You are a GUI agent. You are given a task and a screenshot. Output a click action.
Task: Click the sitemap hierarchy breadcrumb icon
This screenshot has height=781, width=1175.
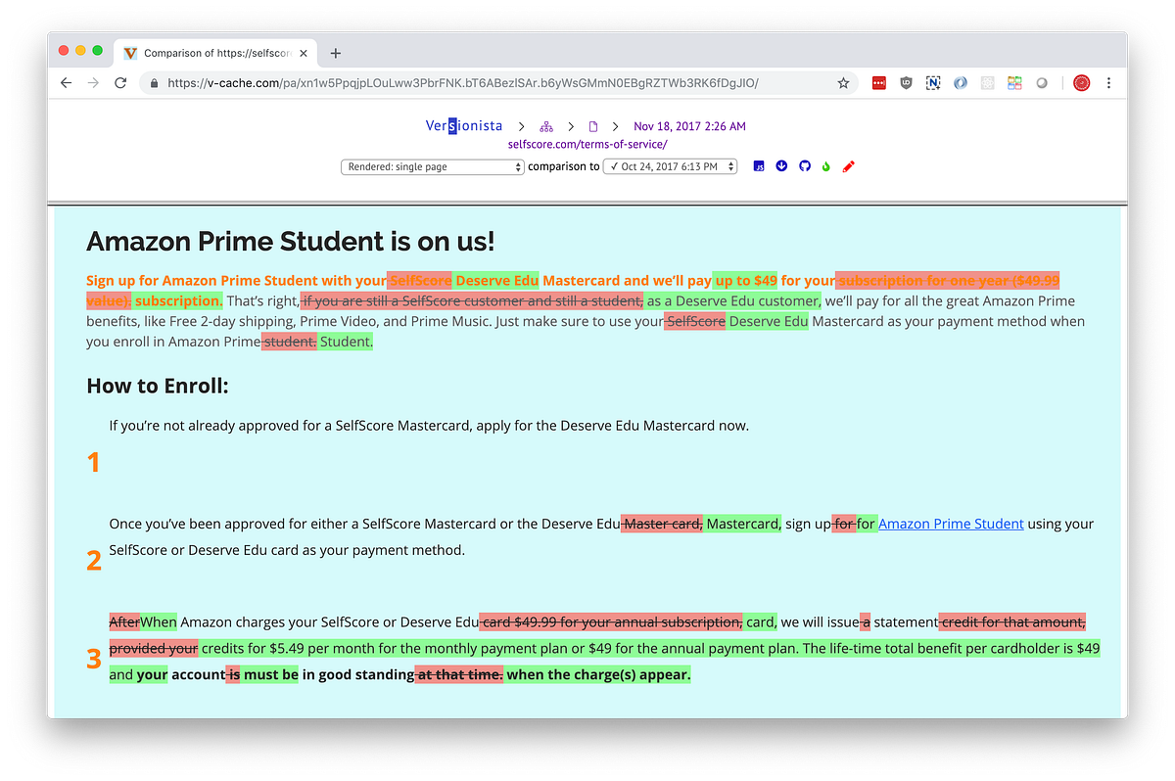546,126
